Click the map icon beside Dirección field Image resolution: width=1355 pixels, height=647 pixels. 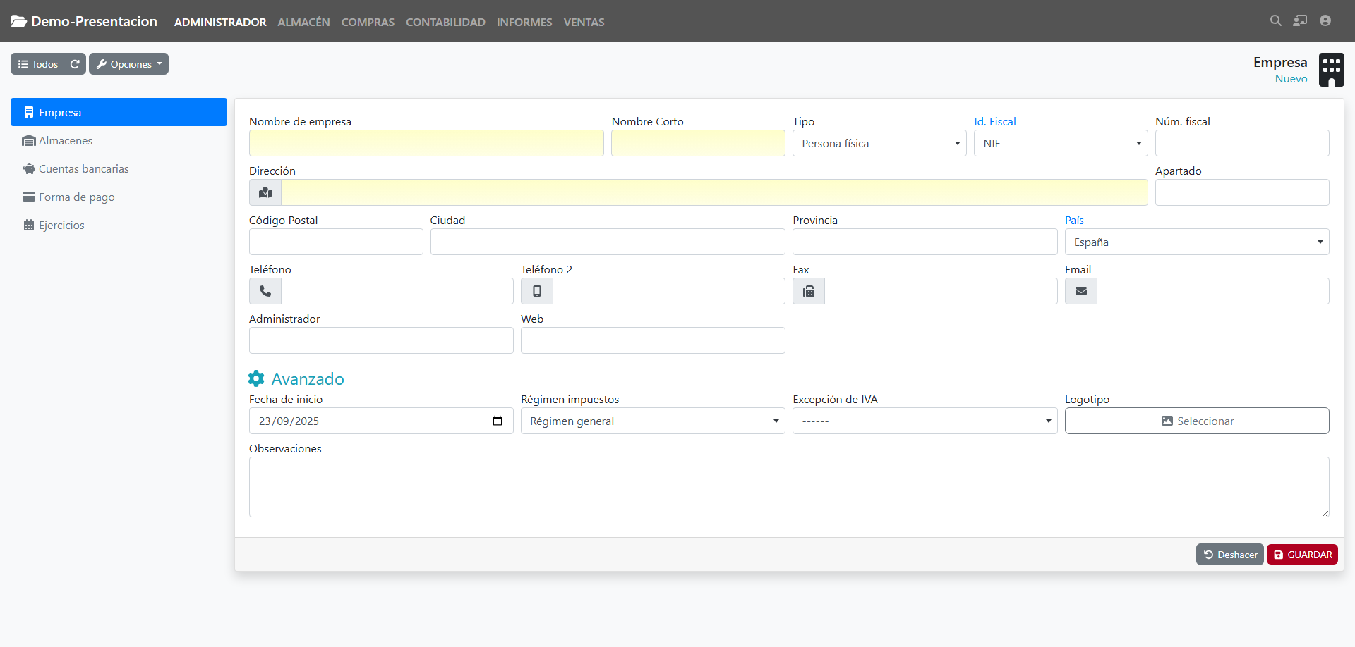coord(265,192)
